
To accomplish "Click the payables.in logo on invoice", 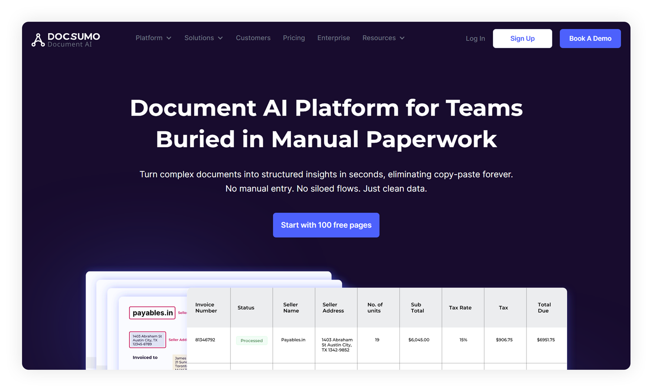I will pyautogui.click(x=152, y=313).
